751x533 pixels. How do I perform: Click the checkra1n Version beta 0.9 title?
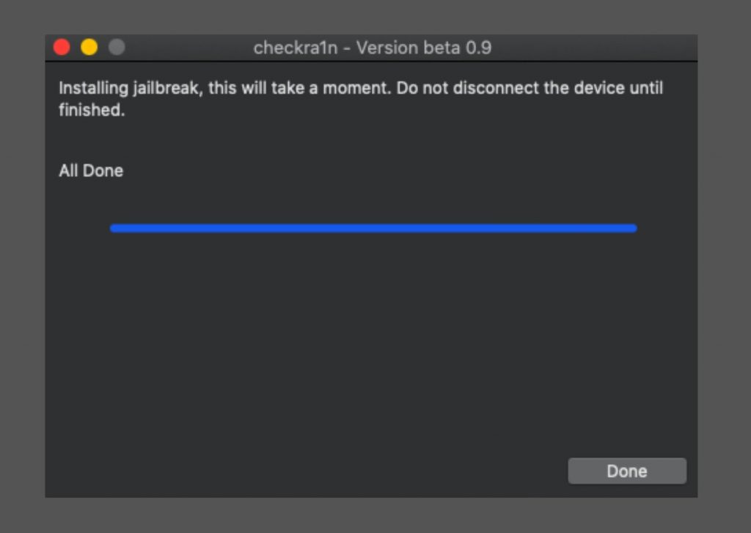[x=372, y=48]
